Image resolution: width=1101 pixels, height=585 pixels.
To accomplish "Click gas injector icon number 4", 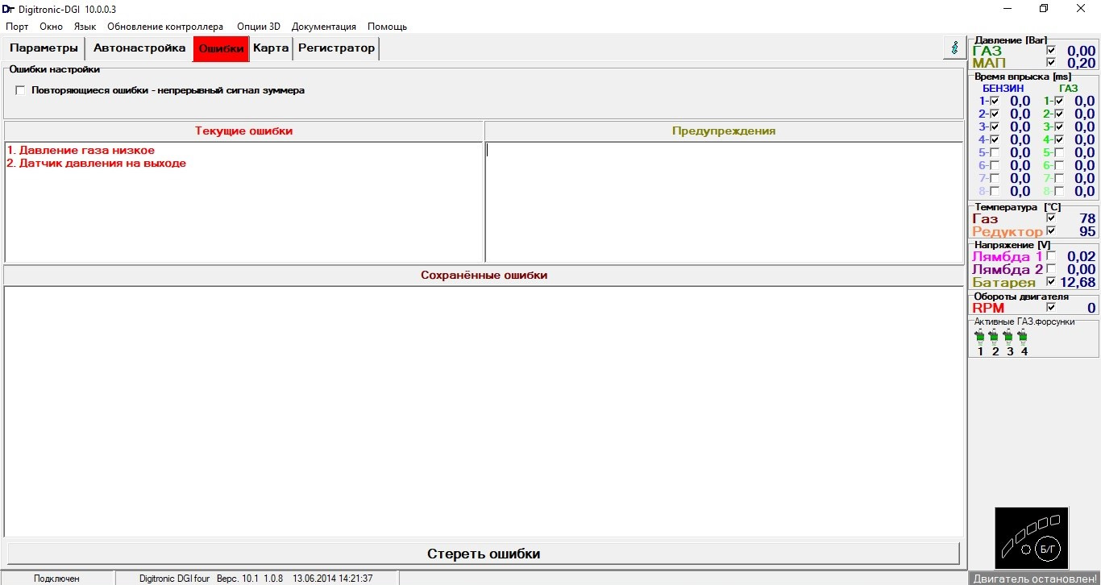I will point(1024,337).
